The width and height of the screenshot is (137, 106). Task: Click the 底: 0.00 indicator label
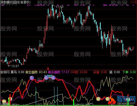click(x=114, y=72)
